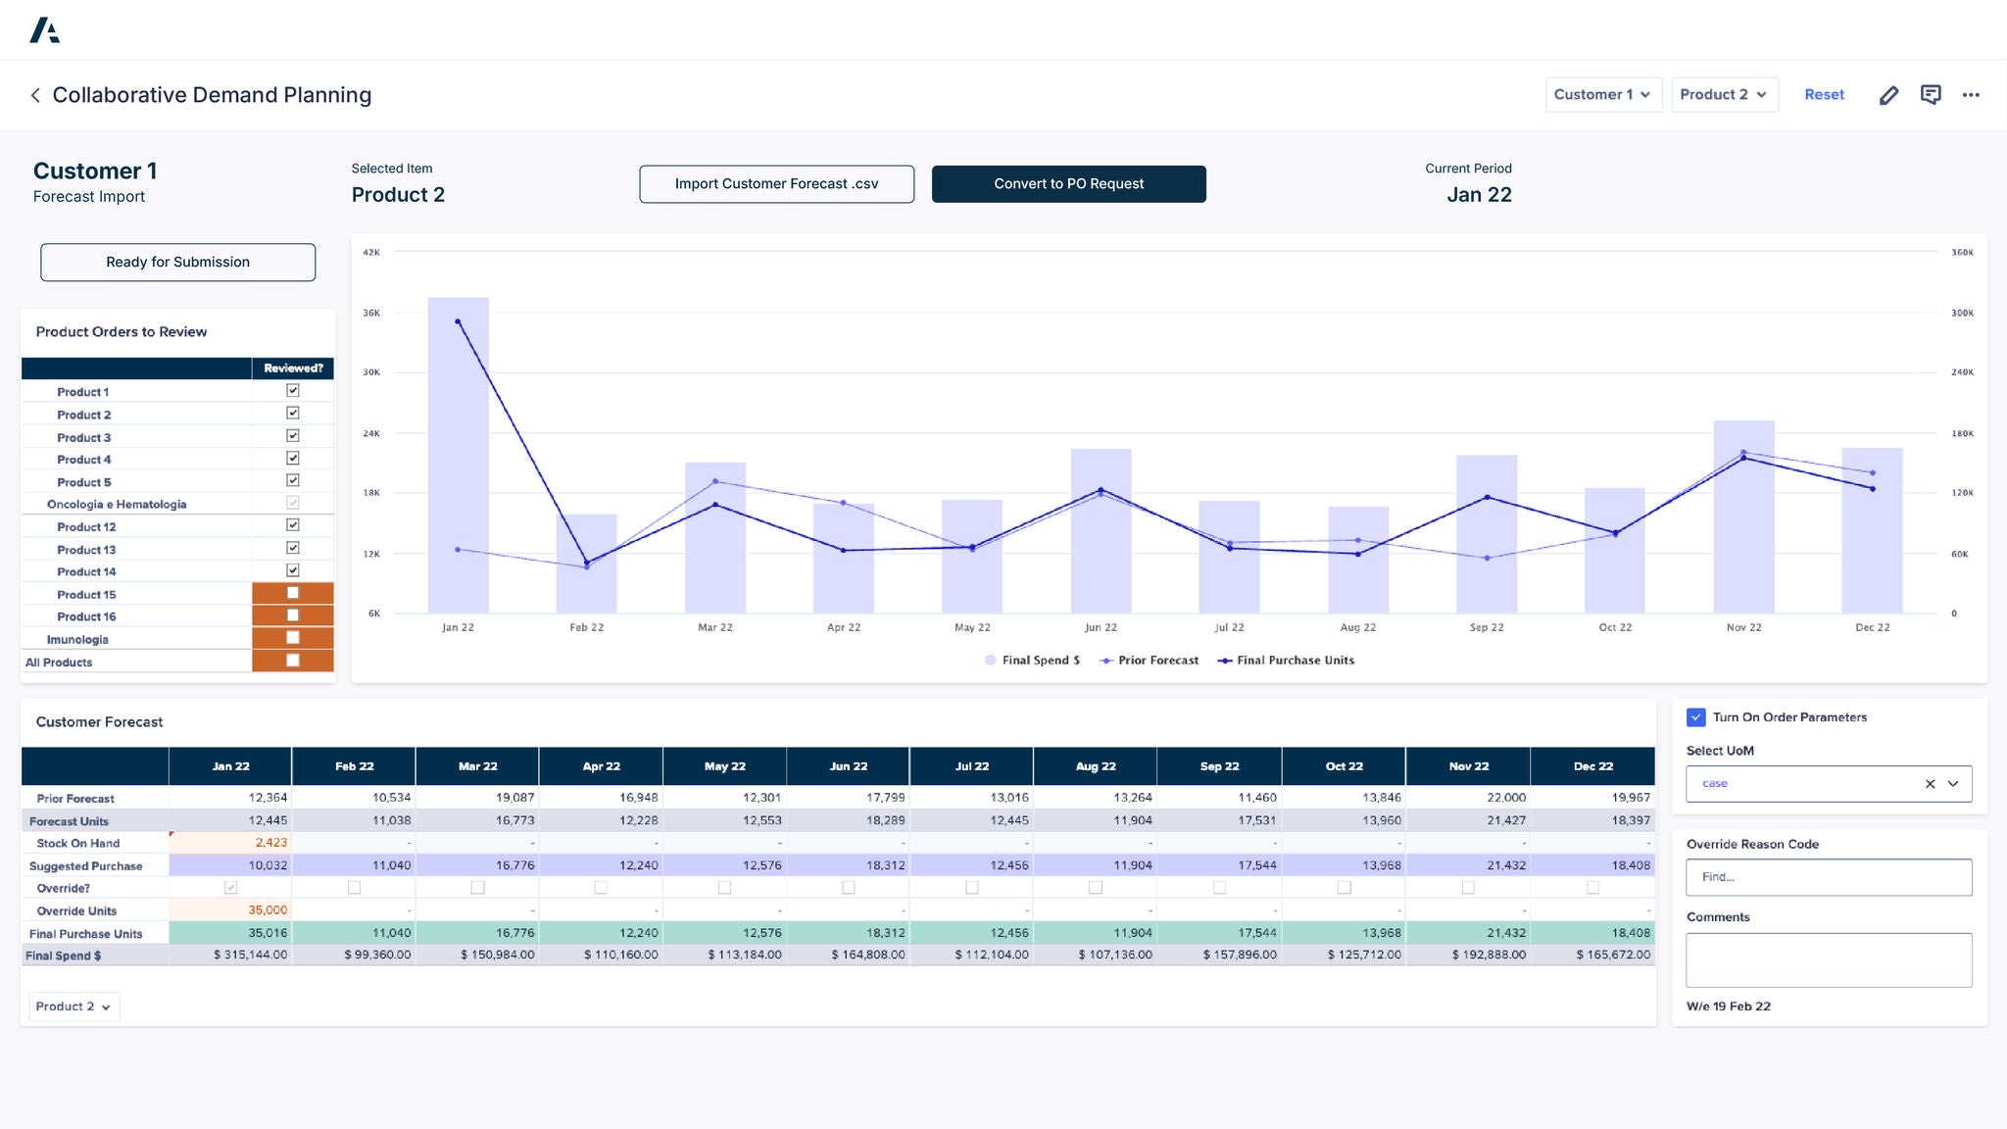Screen dimensions: 2007x1129
Task: Click into the Comments text box
Action: click(x=1829, y=960)
